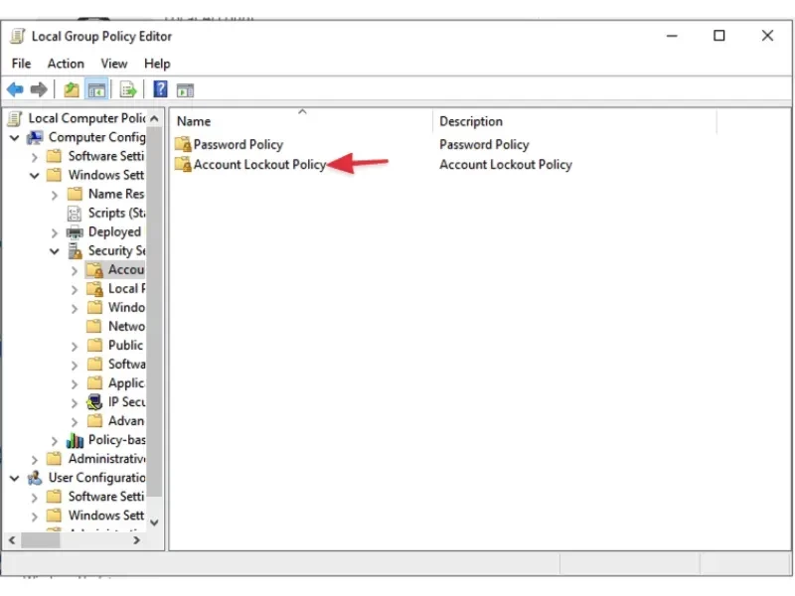Open the File menu
This screenshot has width=795, height=596.
point(21,64)
